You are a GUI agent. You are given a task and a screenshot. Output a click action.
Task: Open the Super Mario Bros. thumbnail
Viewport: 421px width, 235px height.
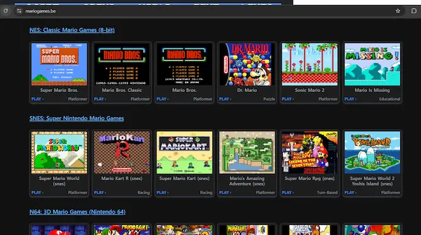[x=59, y=64]
